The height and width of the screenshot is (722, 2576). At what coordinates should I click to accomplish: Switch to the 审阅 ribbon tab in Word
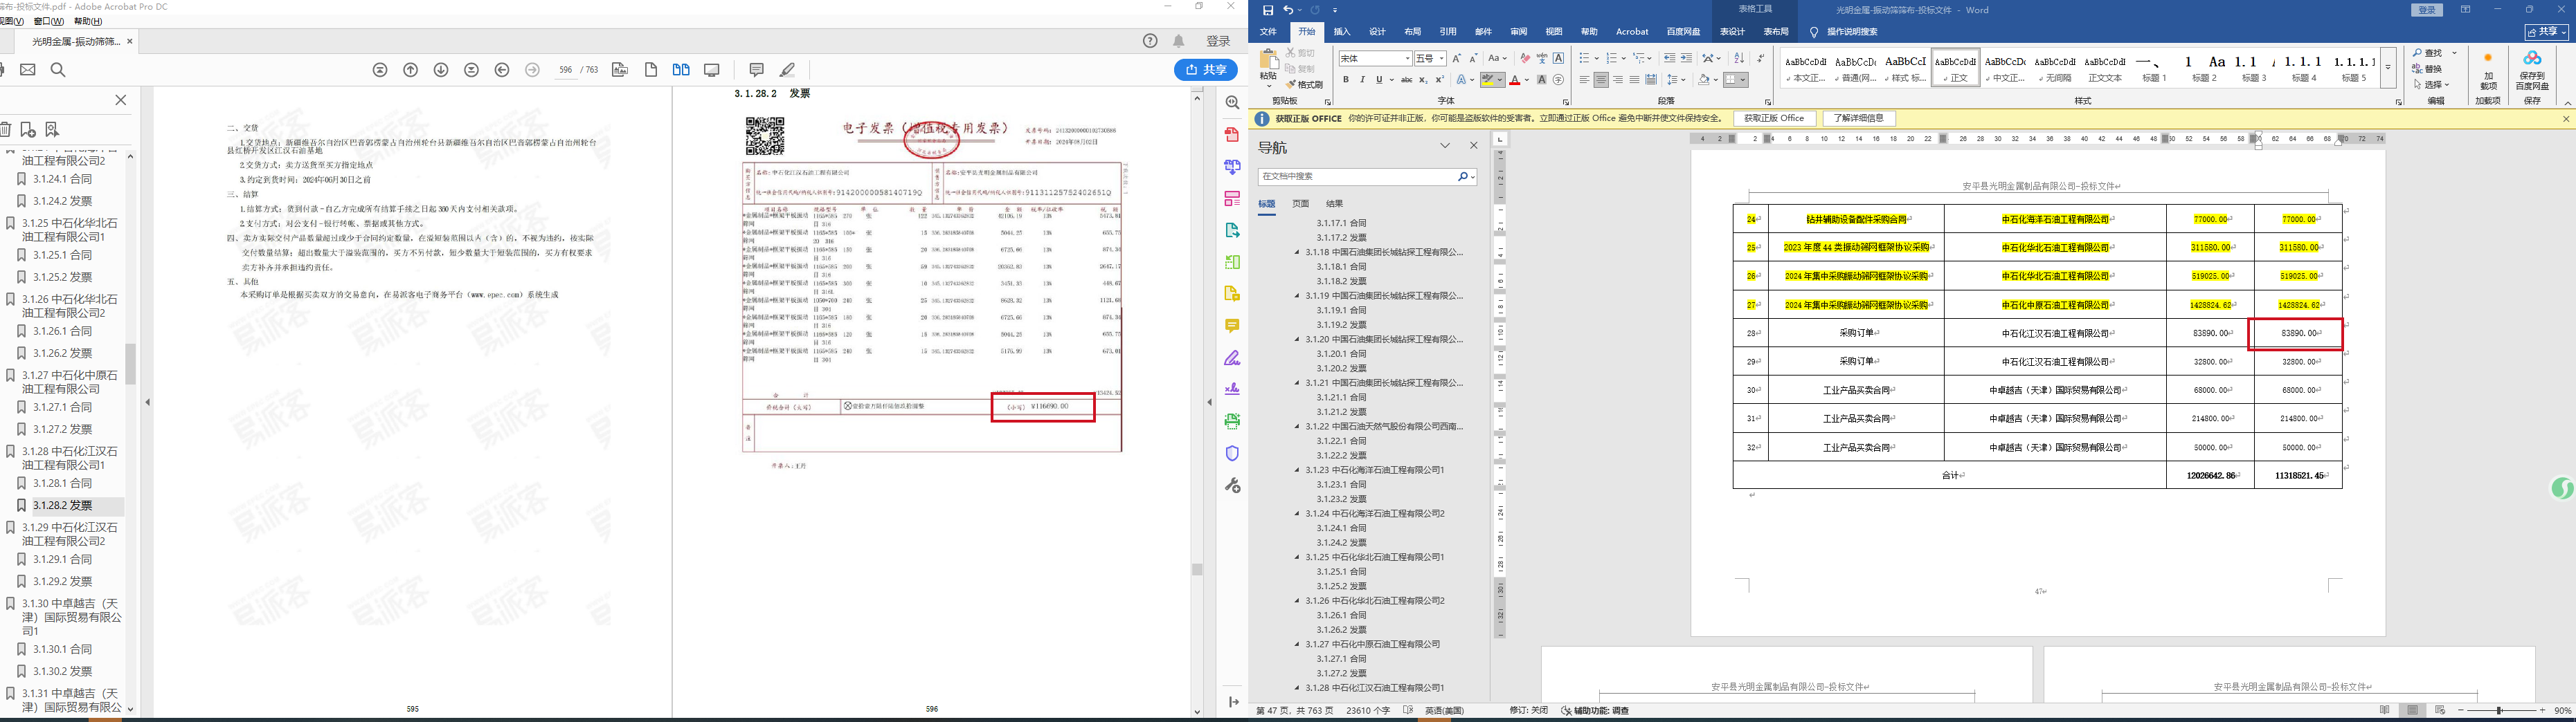1518,32
